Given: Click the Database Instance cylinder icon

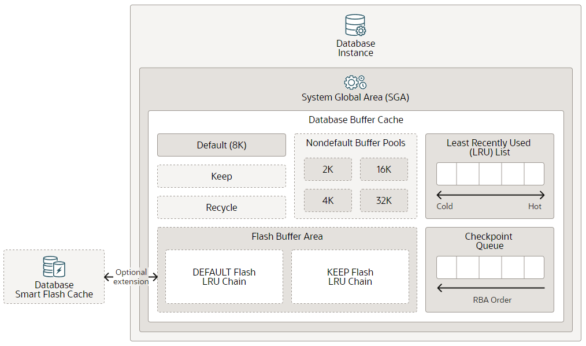Looking at the screenshot, I should (x=355, y=25).
